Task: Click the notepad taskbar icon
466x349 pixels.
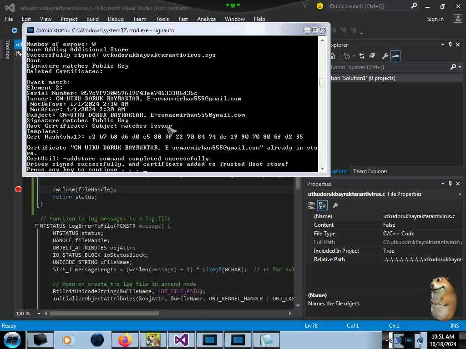Action: (x=266, y=340)
